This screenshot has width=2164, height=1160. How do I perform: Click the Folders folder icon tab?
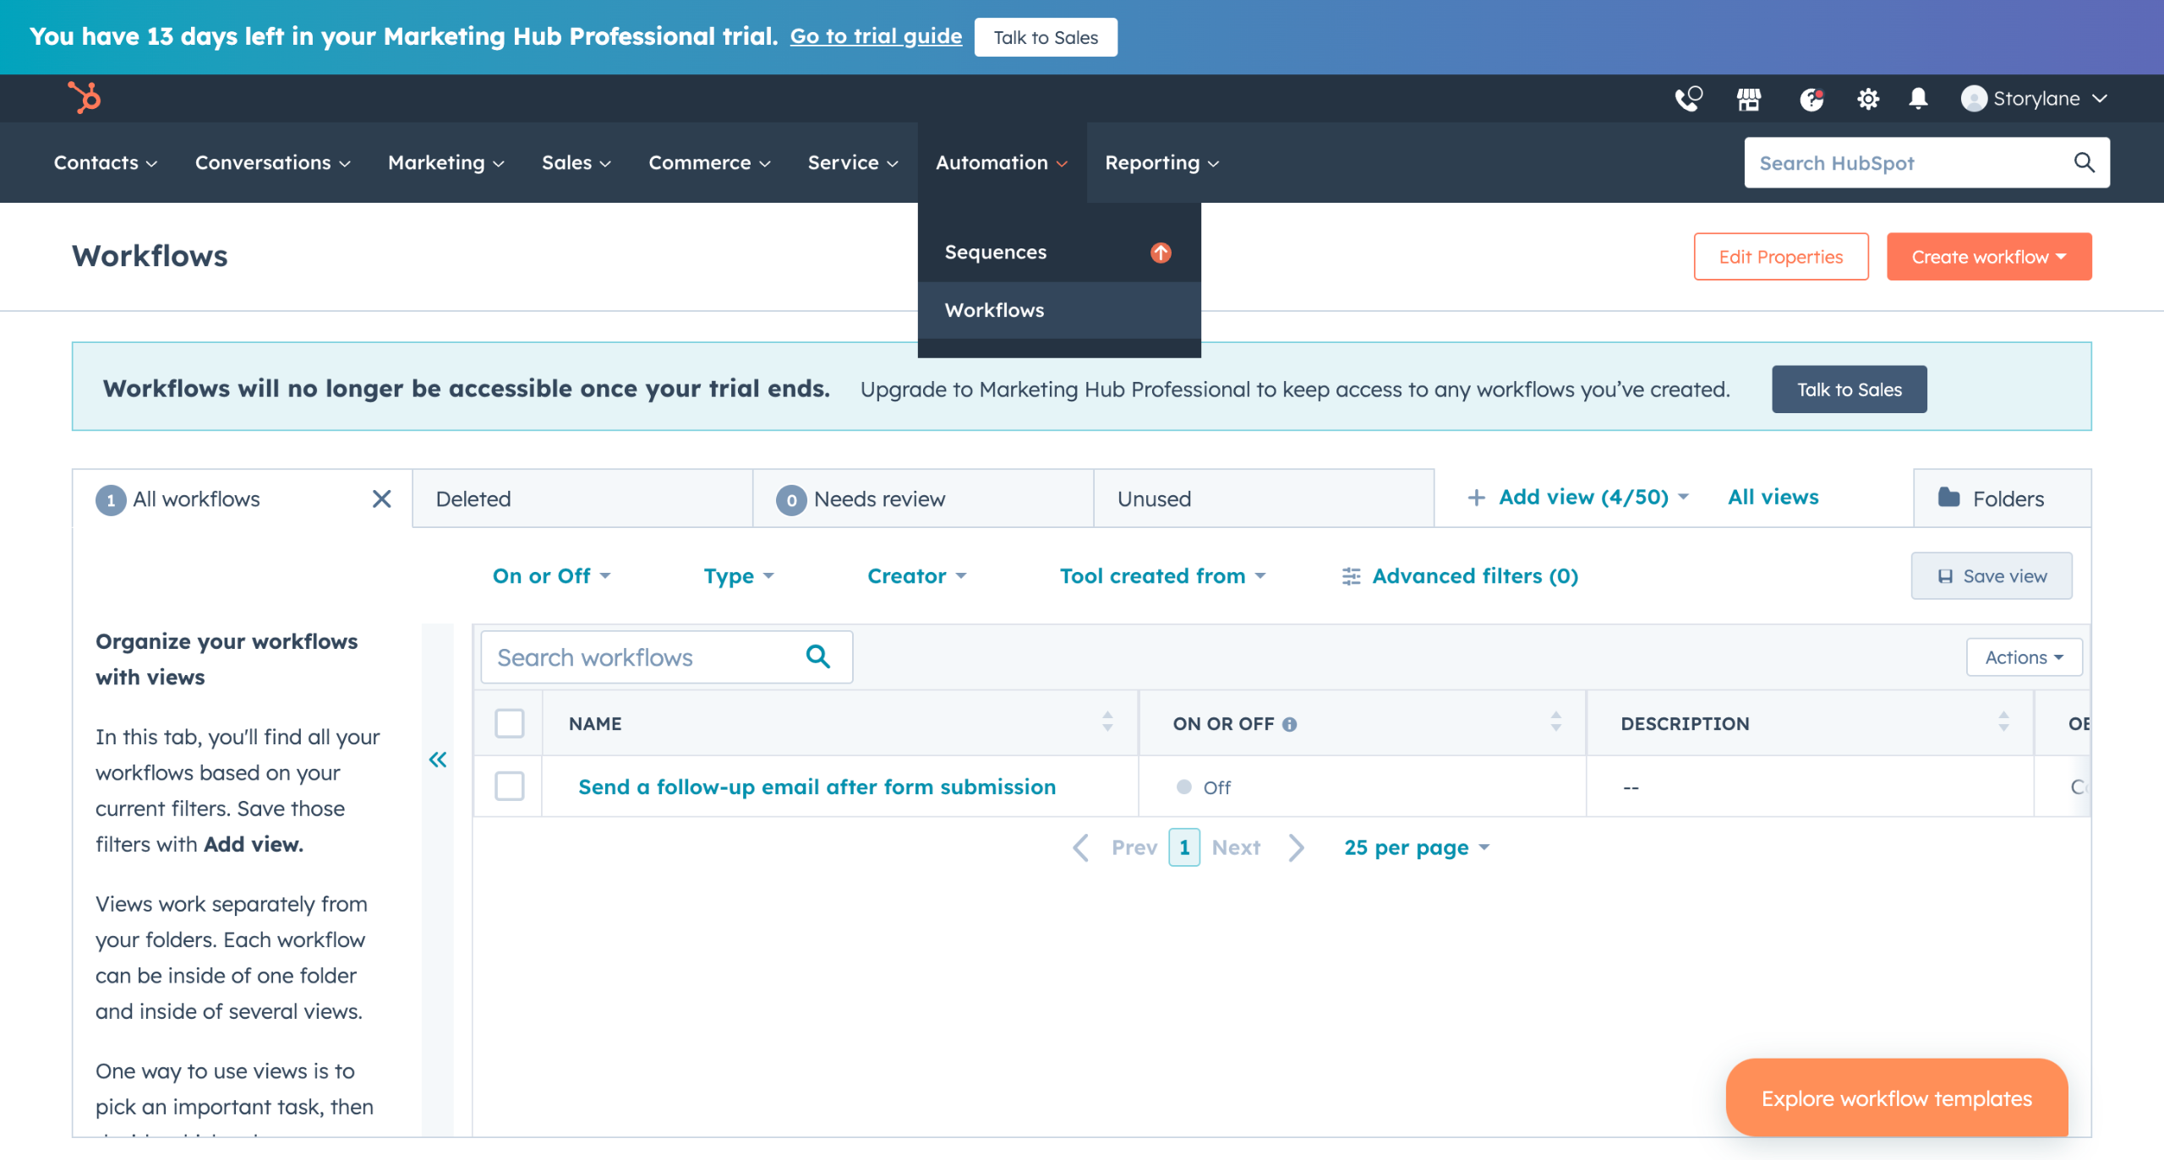(2002, 498)
